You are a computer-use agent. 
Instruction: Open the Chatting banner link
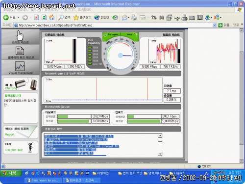tap(21, 84)
